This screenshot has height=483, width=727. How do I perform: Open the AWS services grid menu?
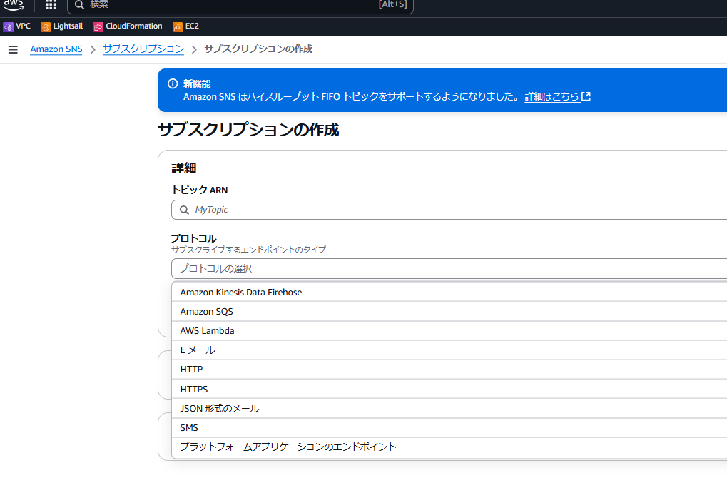click(51, 5)
